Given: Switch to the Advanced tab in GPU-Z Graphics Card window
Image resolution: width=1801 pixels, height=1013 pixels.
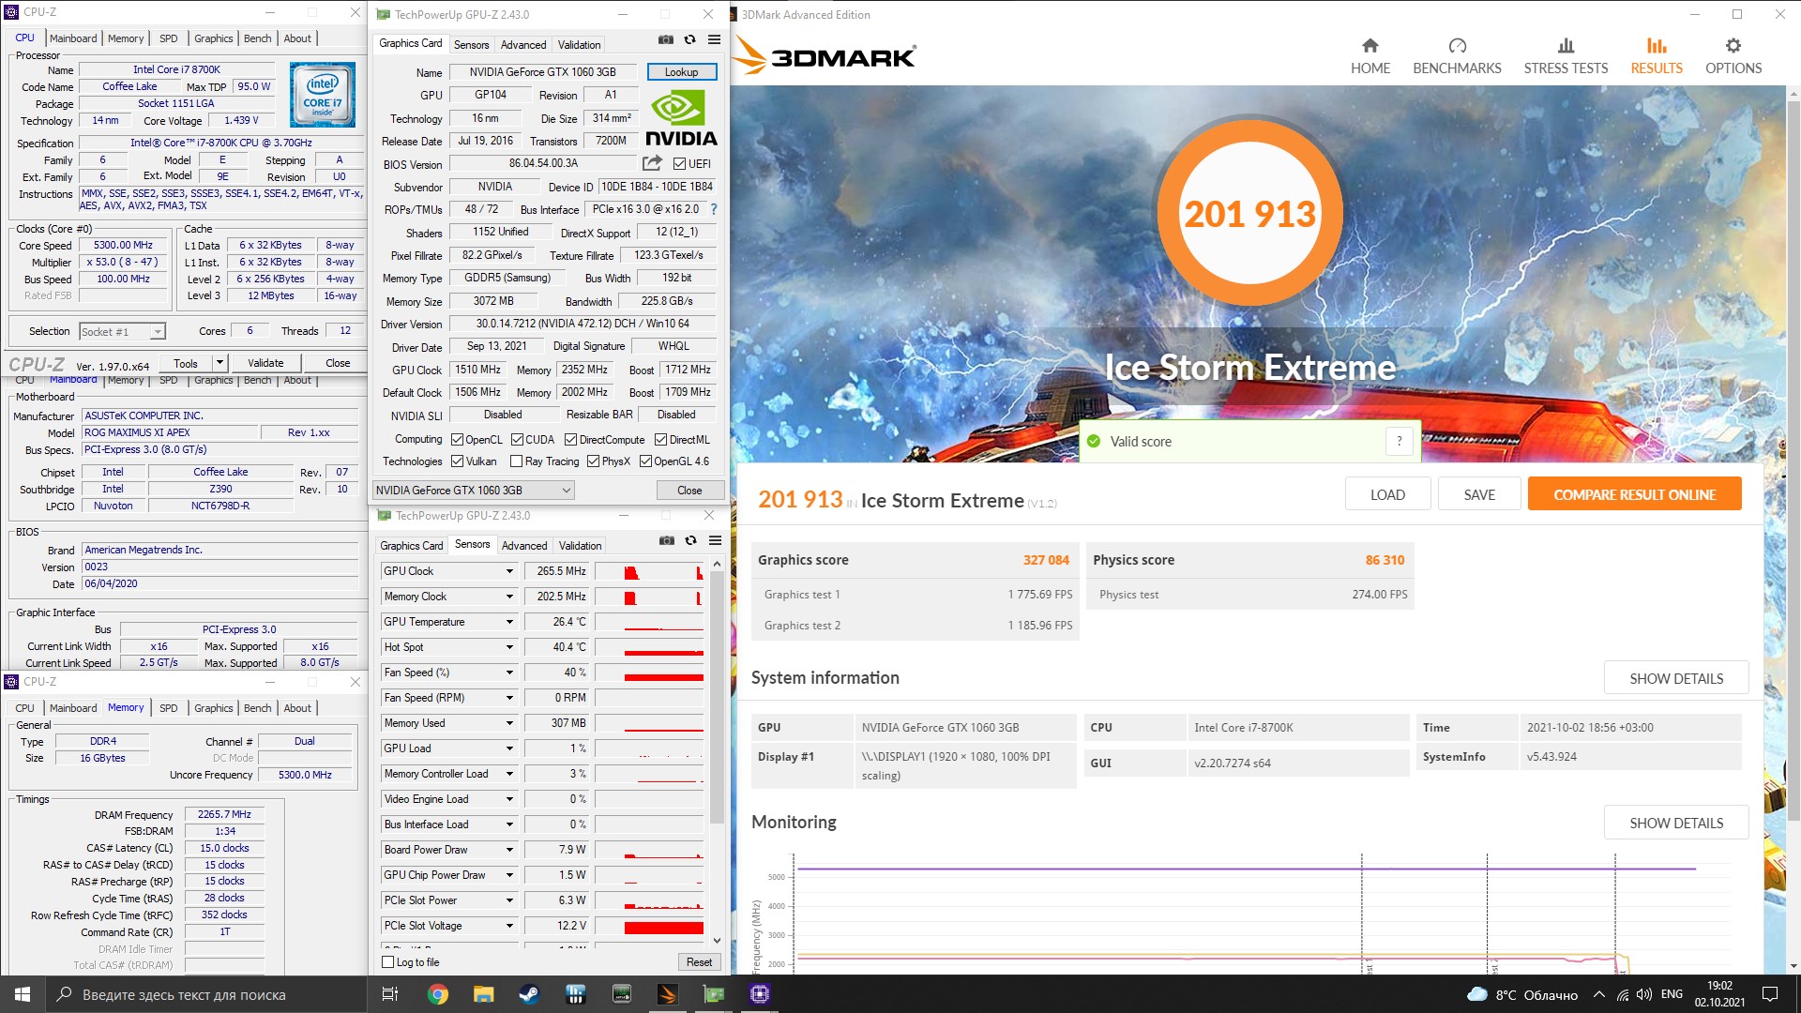Looking at the screenshot, I should [x=523, y=45].
